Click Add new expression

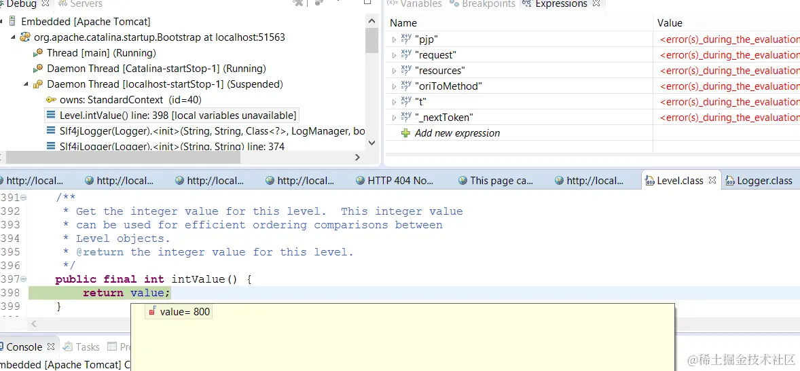[457, 133]
